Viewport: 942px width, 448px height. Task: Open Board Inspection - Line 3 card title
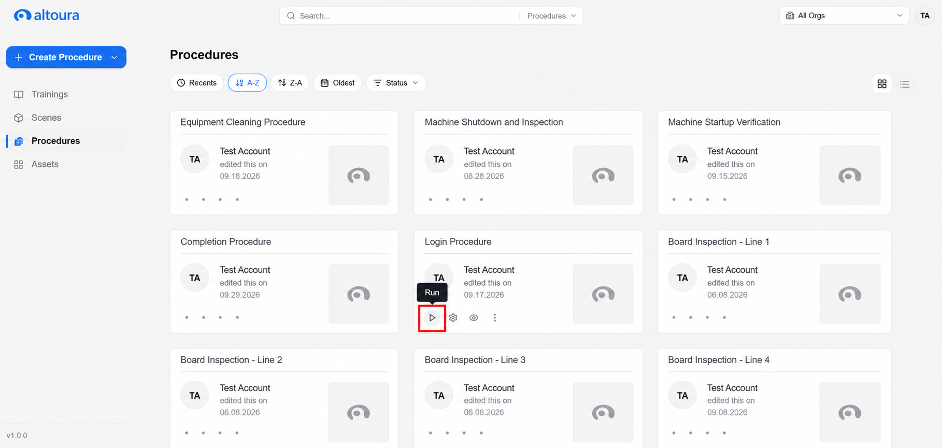coord(475,360)
